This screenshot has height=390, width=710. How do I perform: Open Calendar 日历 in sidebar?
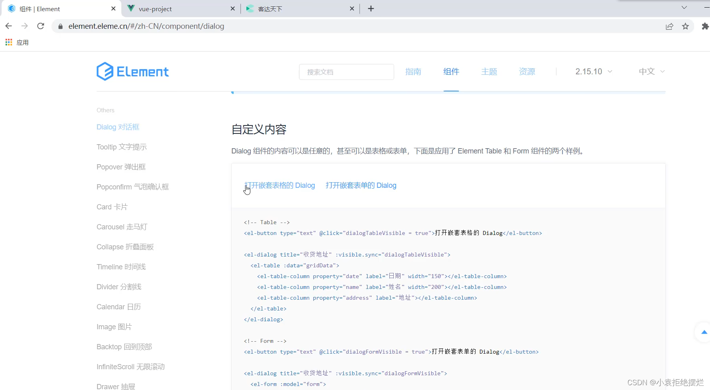click(119, 307)
